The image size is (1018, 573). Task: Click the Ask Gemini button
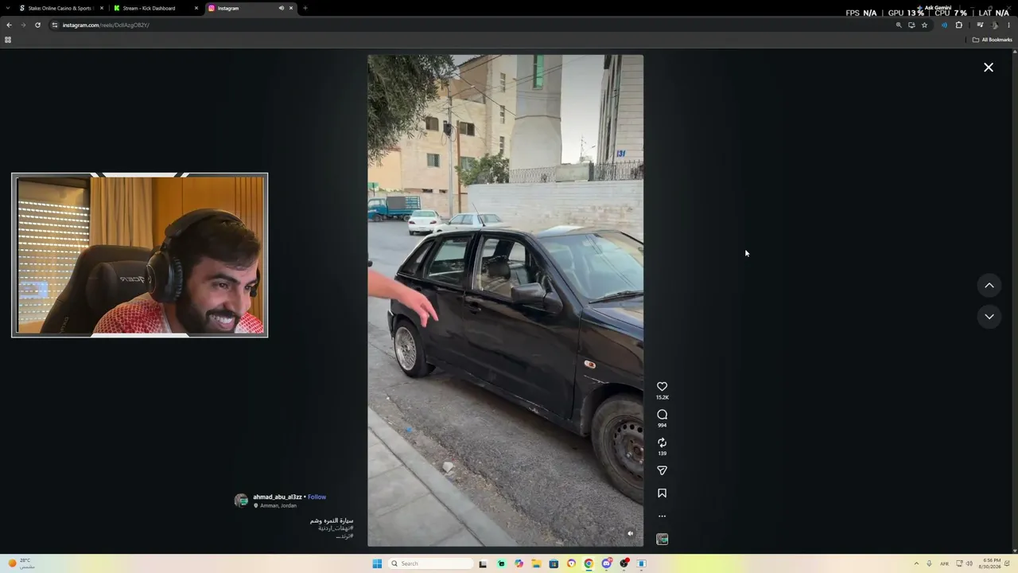coord(934,8)
